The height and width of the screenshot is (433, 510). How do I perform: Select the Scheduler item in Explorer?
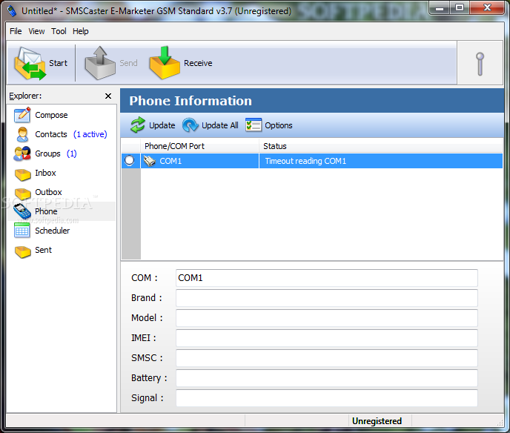tap(53, 231)
